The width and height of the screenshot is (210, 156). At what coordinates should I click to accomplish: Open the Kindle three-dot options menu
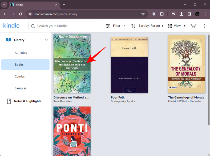(204, 26)
